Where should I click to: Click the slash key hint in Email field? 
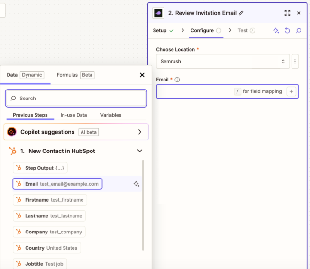(237, 91)
